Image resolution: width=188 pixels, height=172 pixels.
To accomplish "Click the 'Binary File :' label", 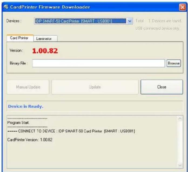I will tap(19, 63).
